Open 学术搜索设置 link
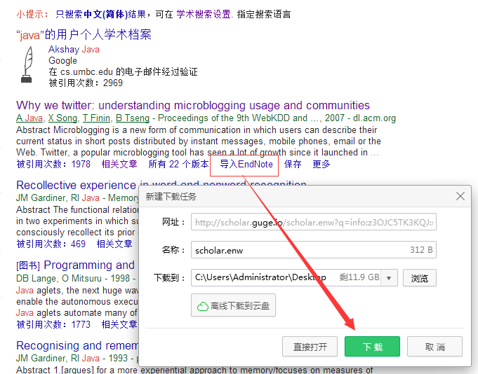Viewport: 478px width, 374px height. coord(204,14)
